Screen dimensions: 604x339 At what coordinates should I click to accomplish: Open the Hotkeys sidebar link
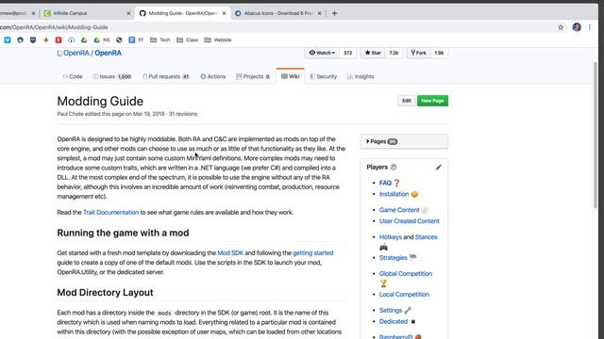pyautogui.click(x=390, y=237)
